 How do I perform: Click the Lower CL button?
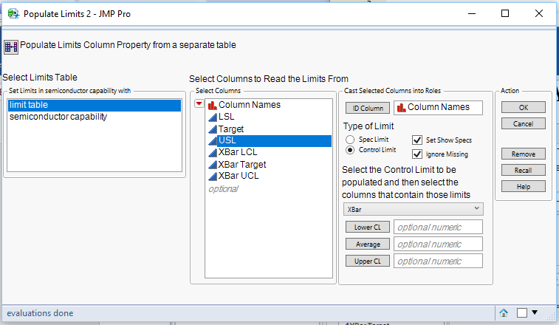point(367,227)
